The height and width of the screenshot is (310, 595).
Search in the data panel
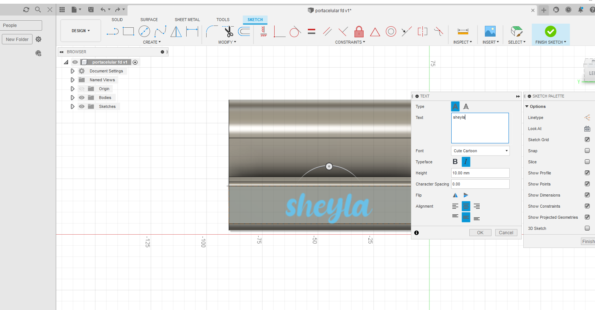pos(38,10)
